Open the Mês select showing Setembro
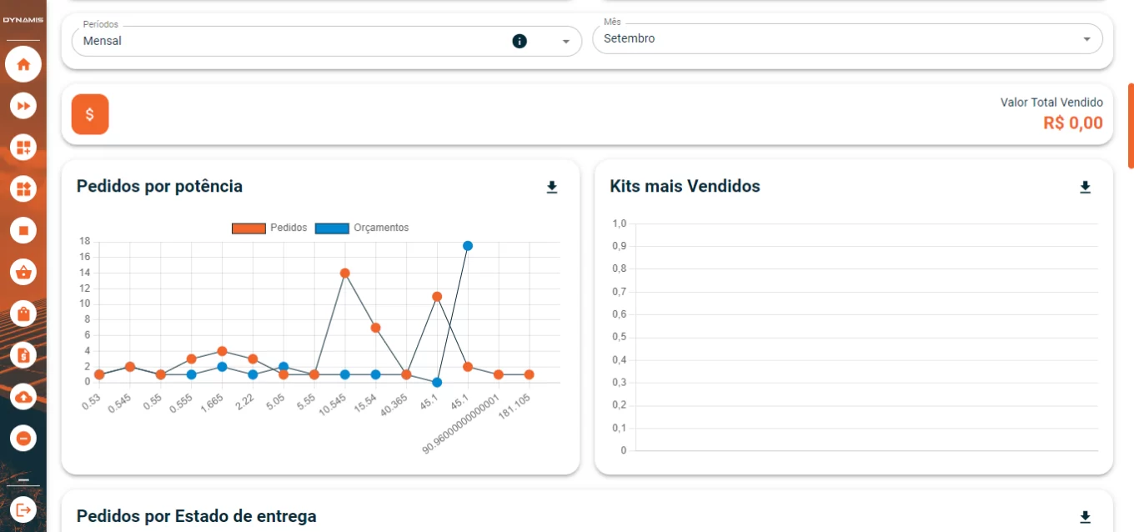This screenshot has width=1134, height=532. tap(834, 39)
